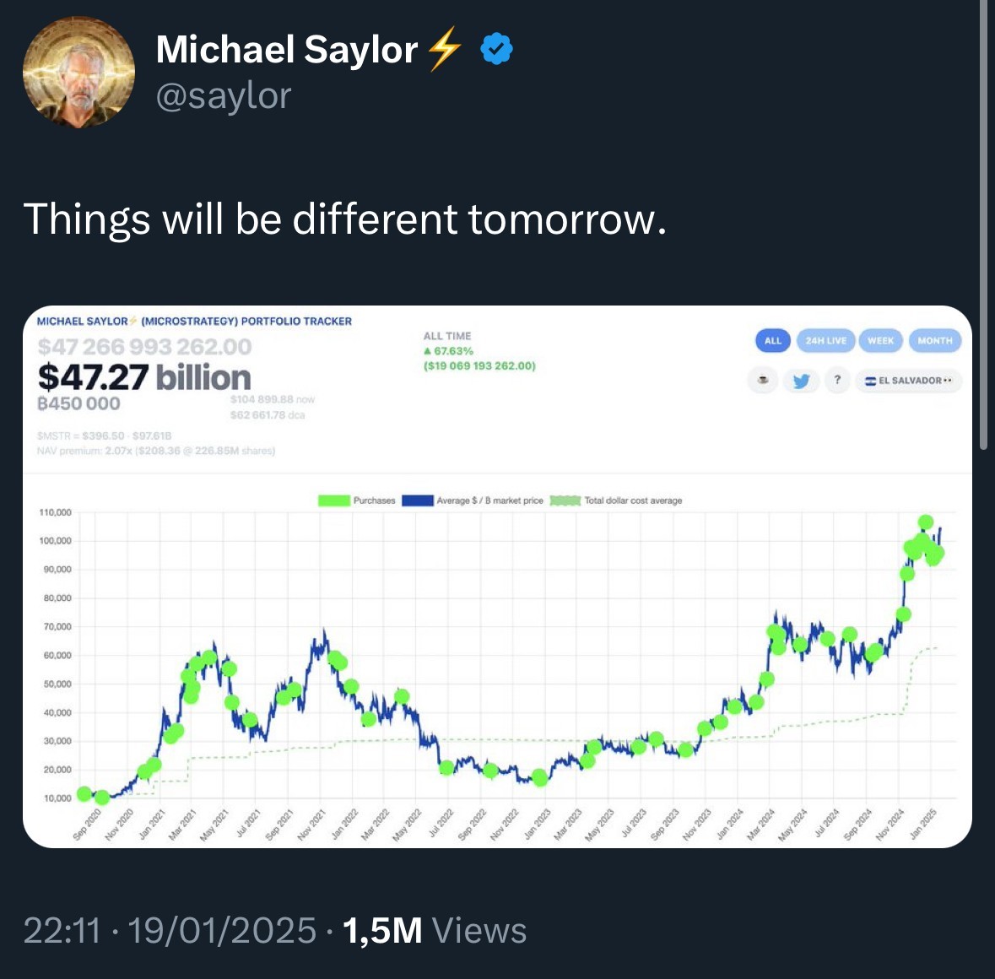Toggle Average $ / B market price series
995x979 pixels.
click(489, 500)
